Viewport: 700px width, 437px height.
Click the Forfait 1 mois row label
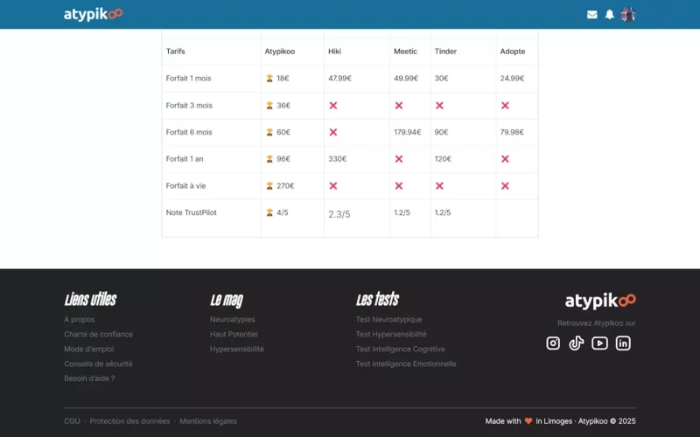point(188,79)
